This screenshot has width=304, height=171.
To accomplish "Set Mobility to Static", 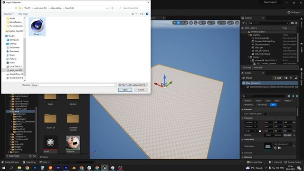I will [x=268, y=135].
